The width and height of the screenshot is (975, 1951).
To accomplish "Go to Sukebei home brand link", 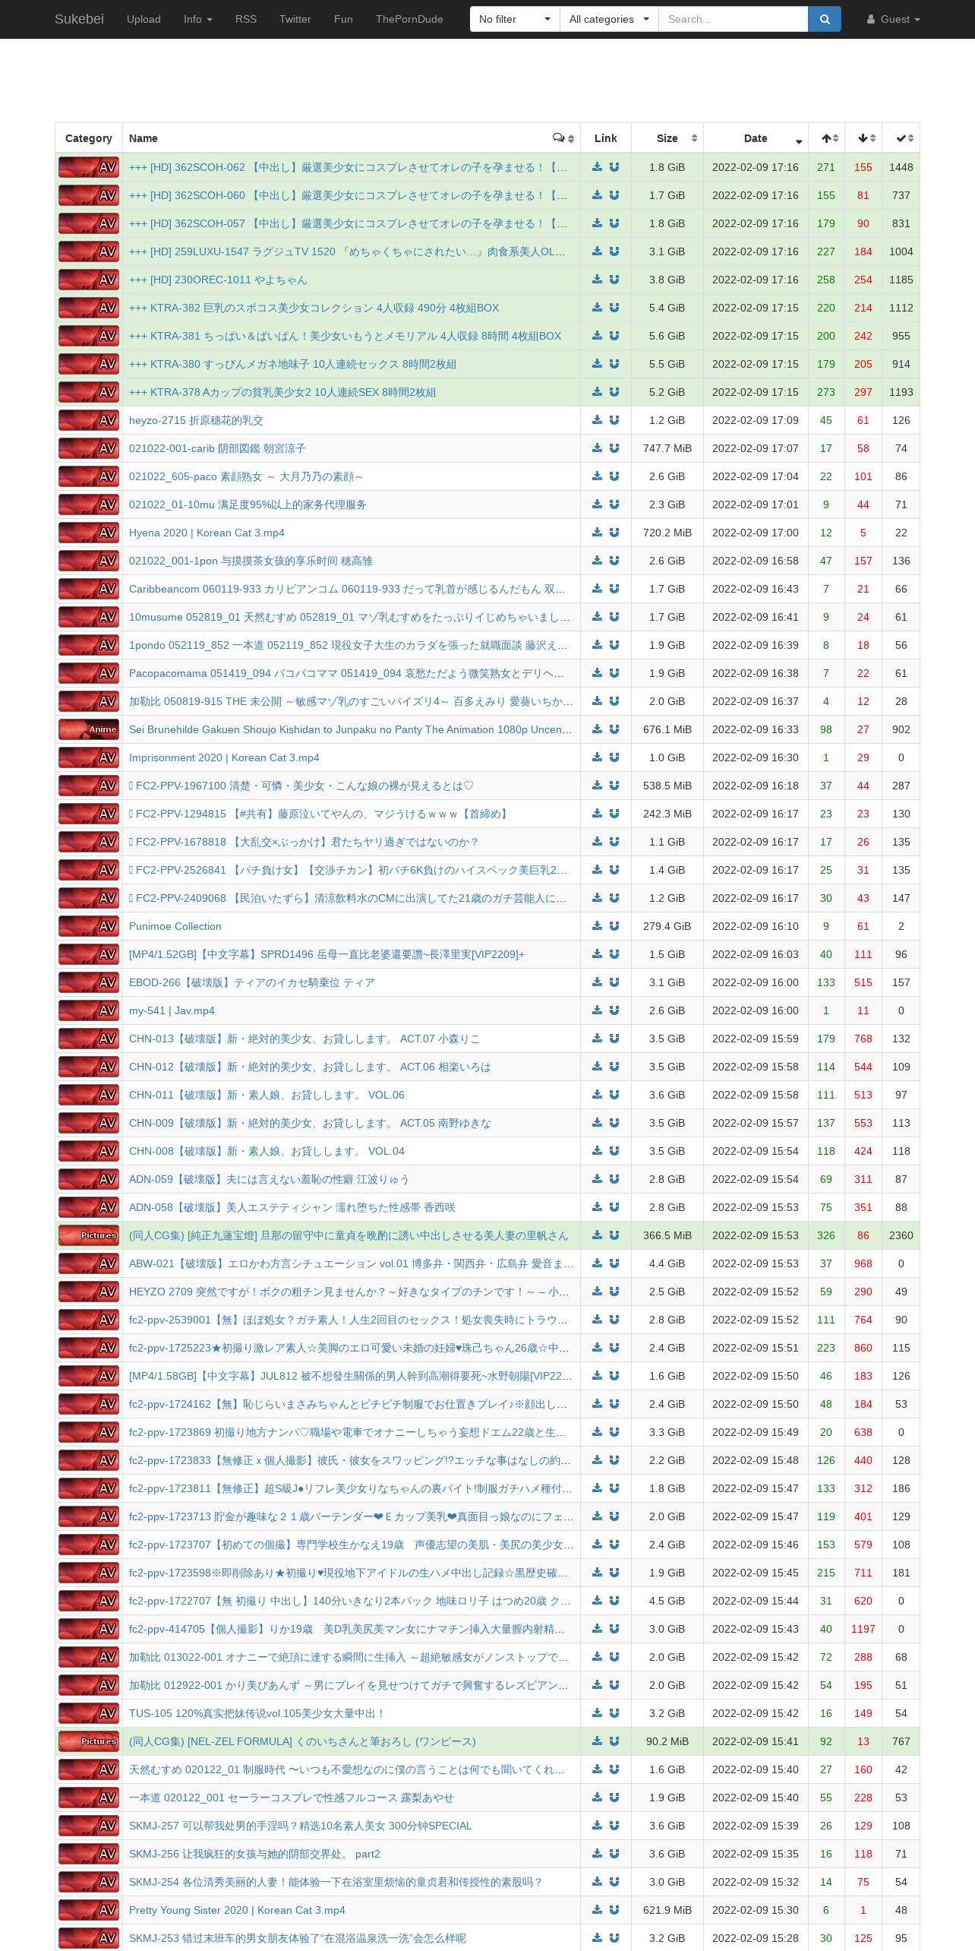I will tap(79, 19).
